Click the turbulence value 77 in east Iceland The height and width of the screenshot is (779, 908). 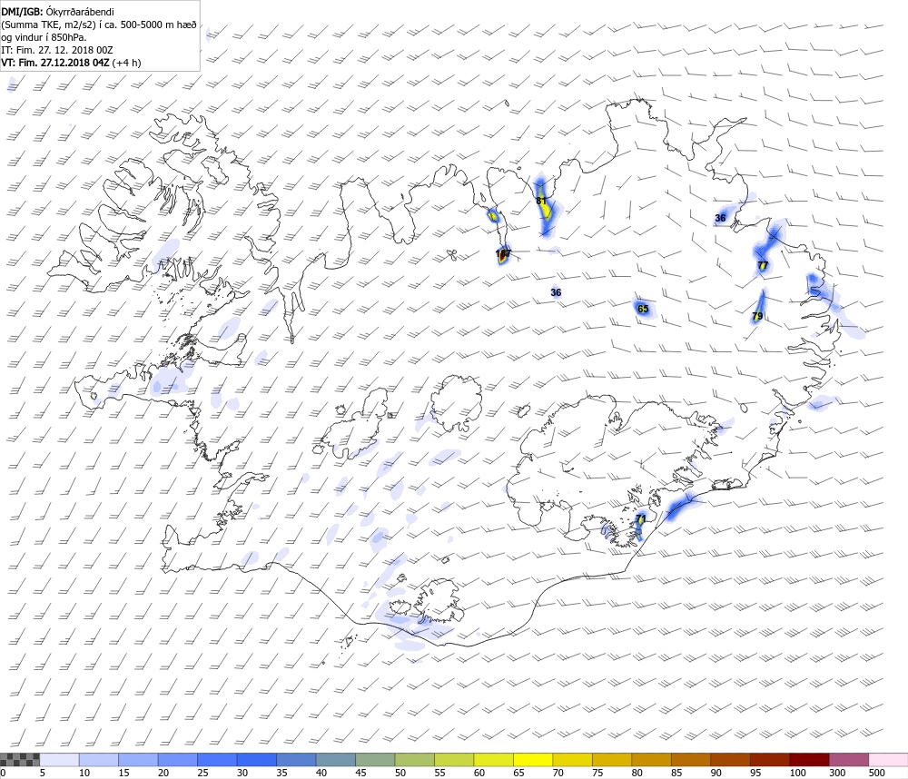click(763, 265)
